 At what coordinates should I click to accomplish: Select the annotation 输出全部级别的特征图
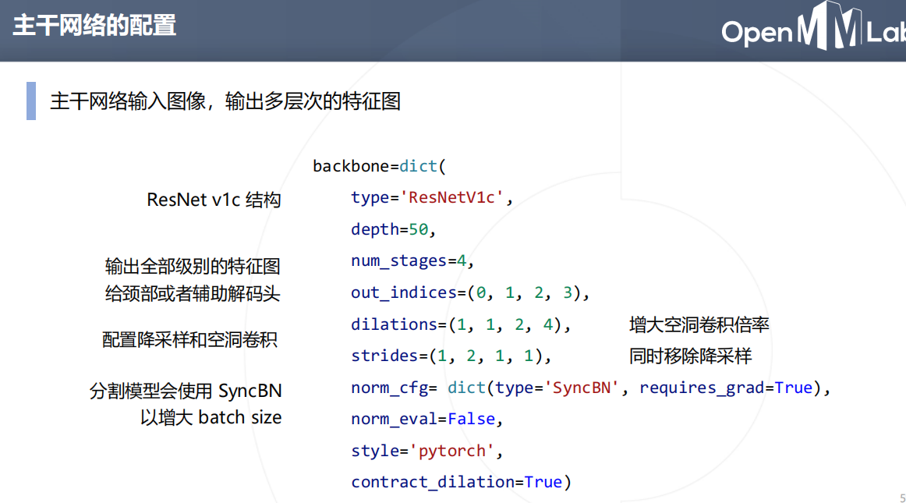click(193, 267)
